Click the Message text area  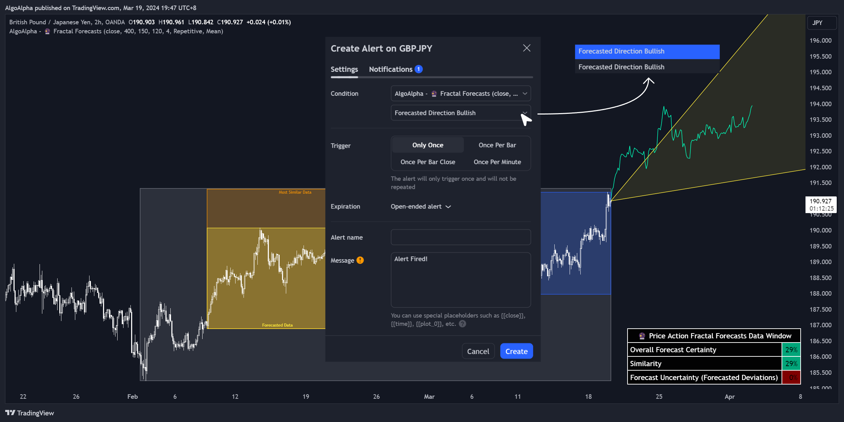pyautogui.click(x=461, y=280)
